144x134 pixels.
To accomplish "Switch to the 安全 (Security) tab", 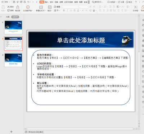I will click(86, 2).
